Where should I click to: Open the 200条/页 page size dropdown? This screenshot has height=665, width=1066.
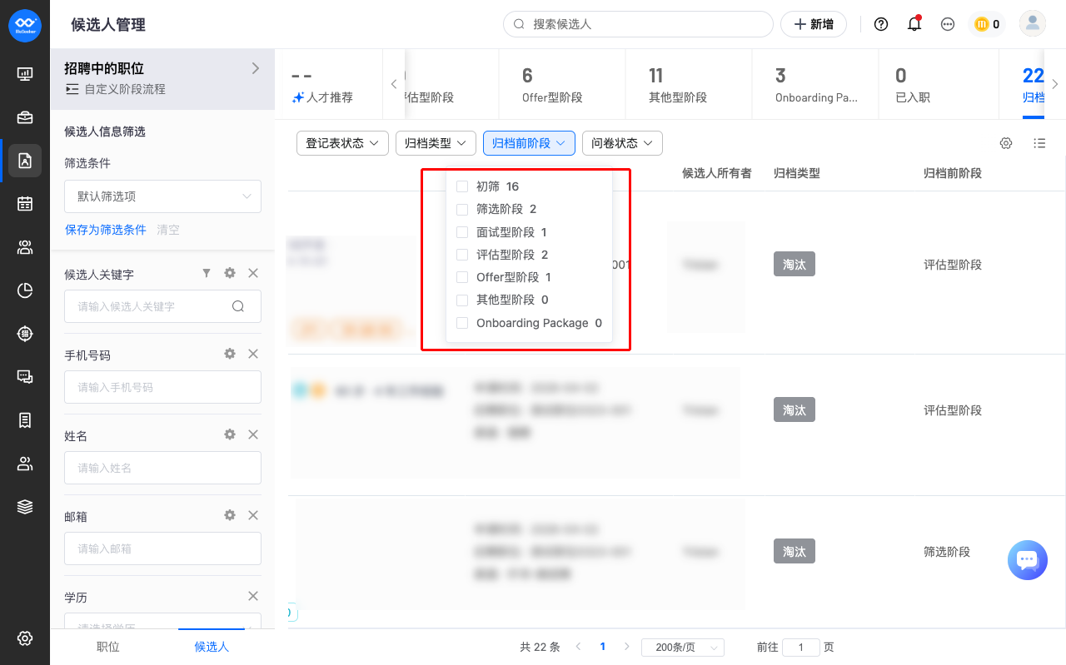pyautogui.click(x=683, y=648)
